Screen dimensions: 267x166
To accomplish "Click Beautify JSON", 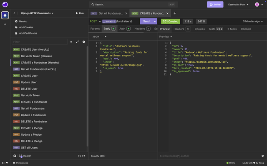I will pyautogui.click(x=98, y=156).
